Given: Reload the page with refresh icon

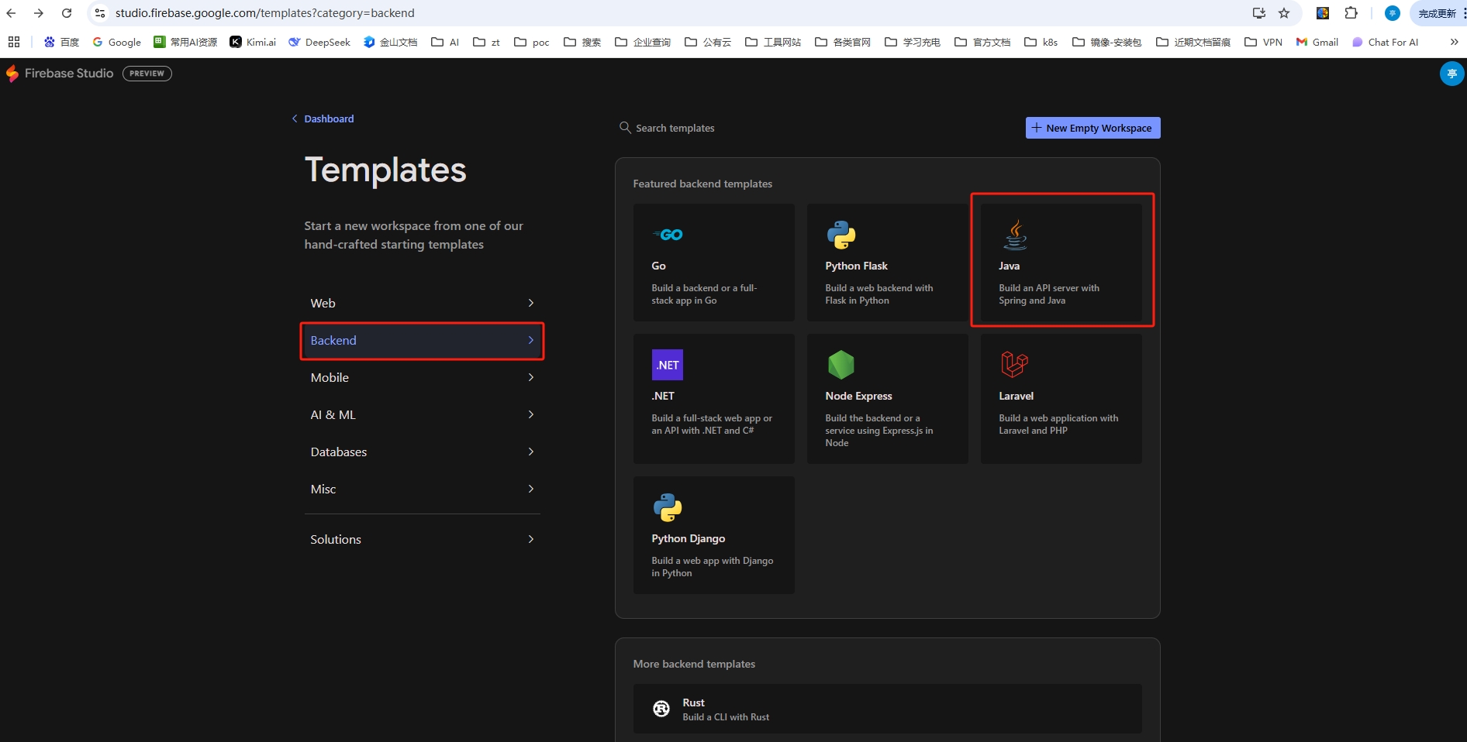Looking at the screenshot, I should click(x=67, y=13).
